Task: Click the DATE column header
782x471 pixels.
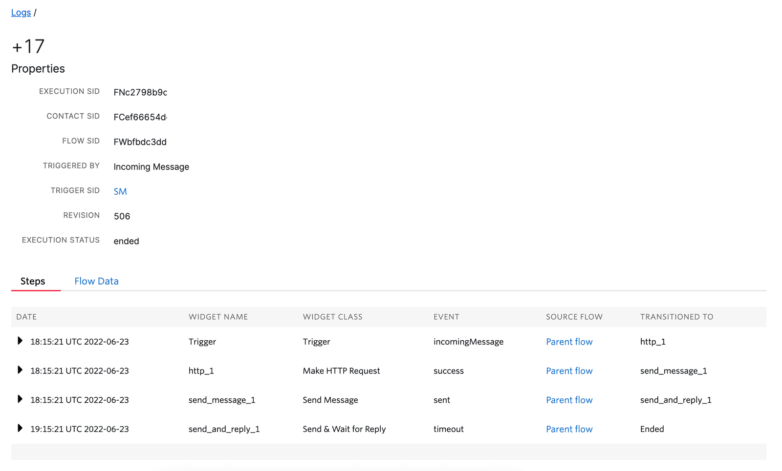Action: [x=26, y=317]
